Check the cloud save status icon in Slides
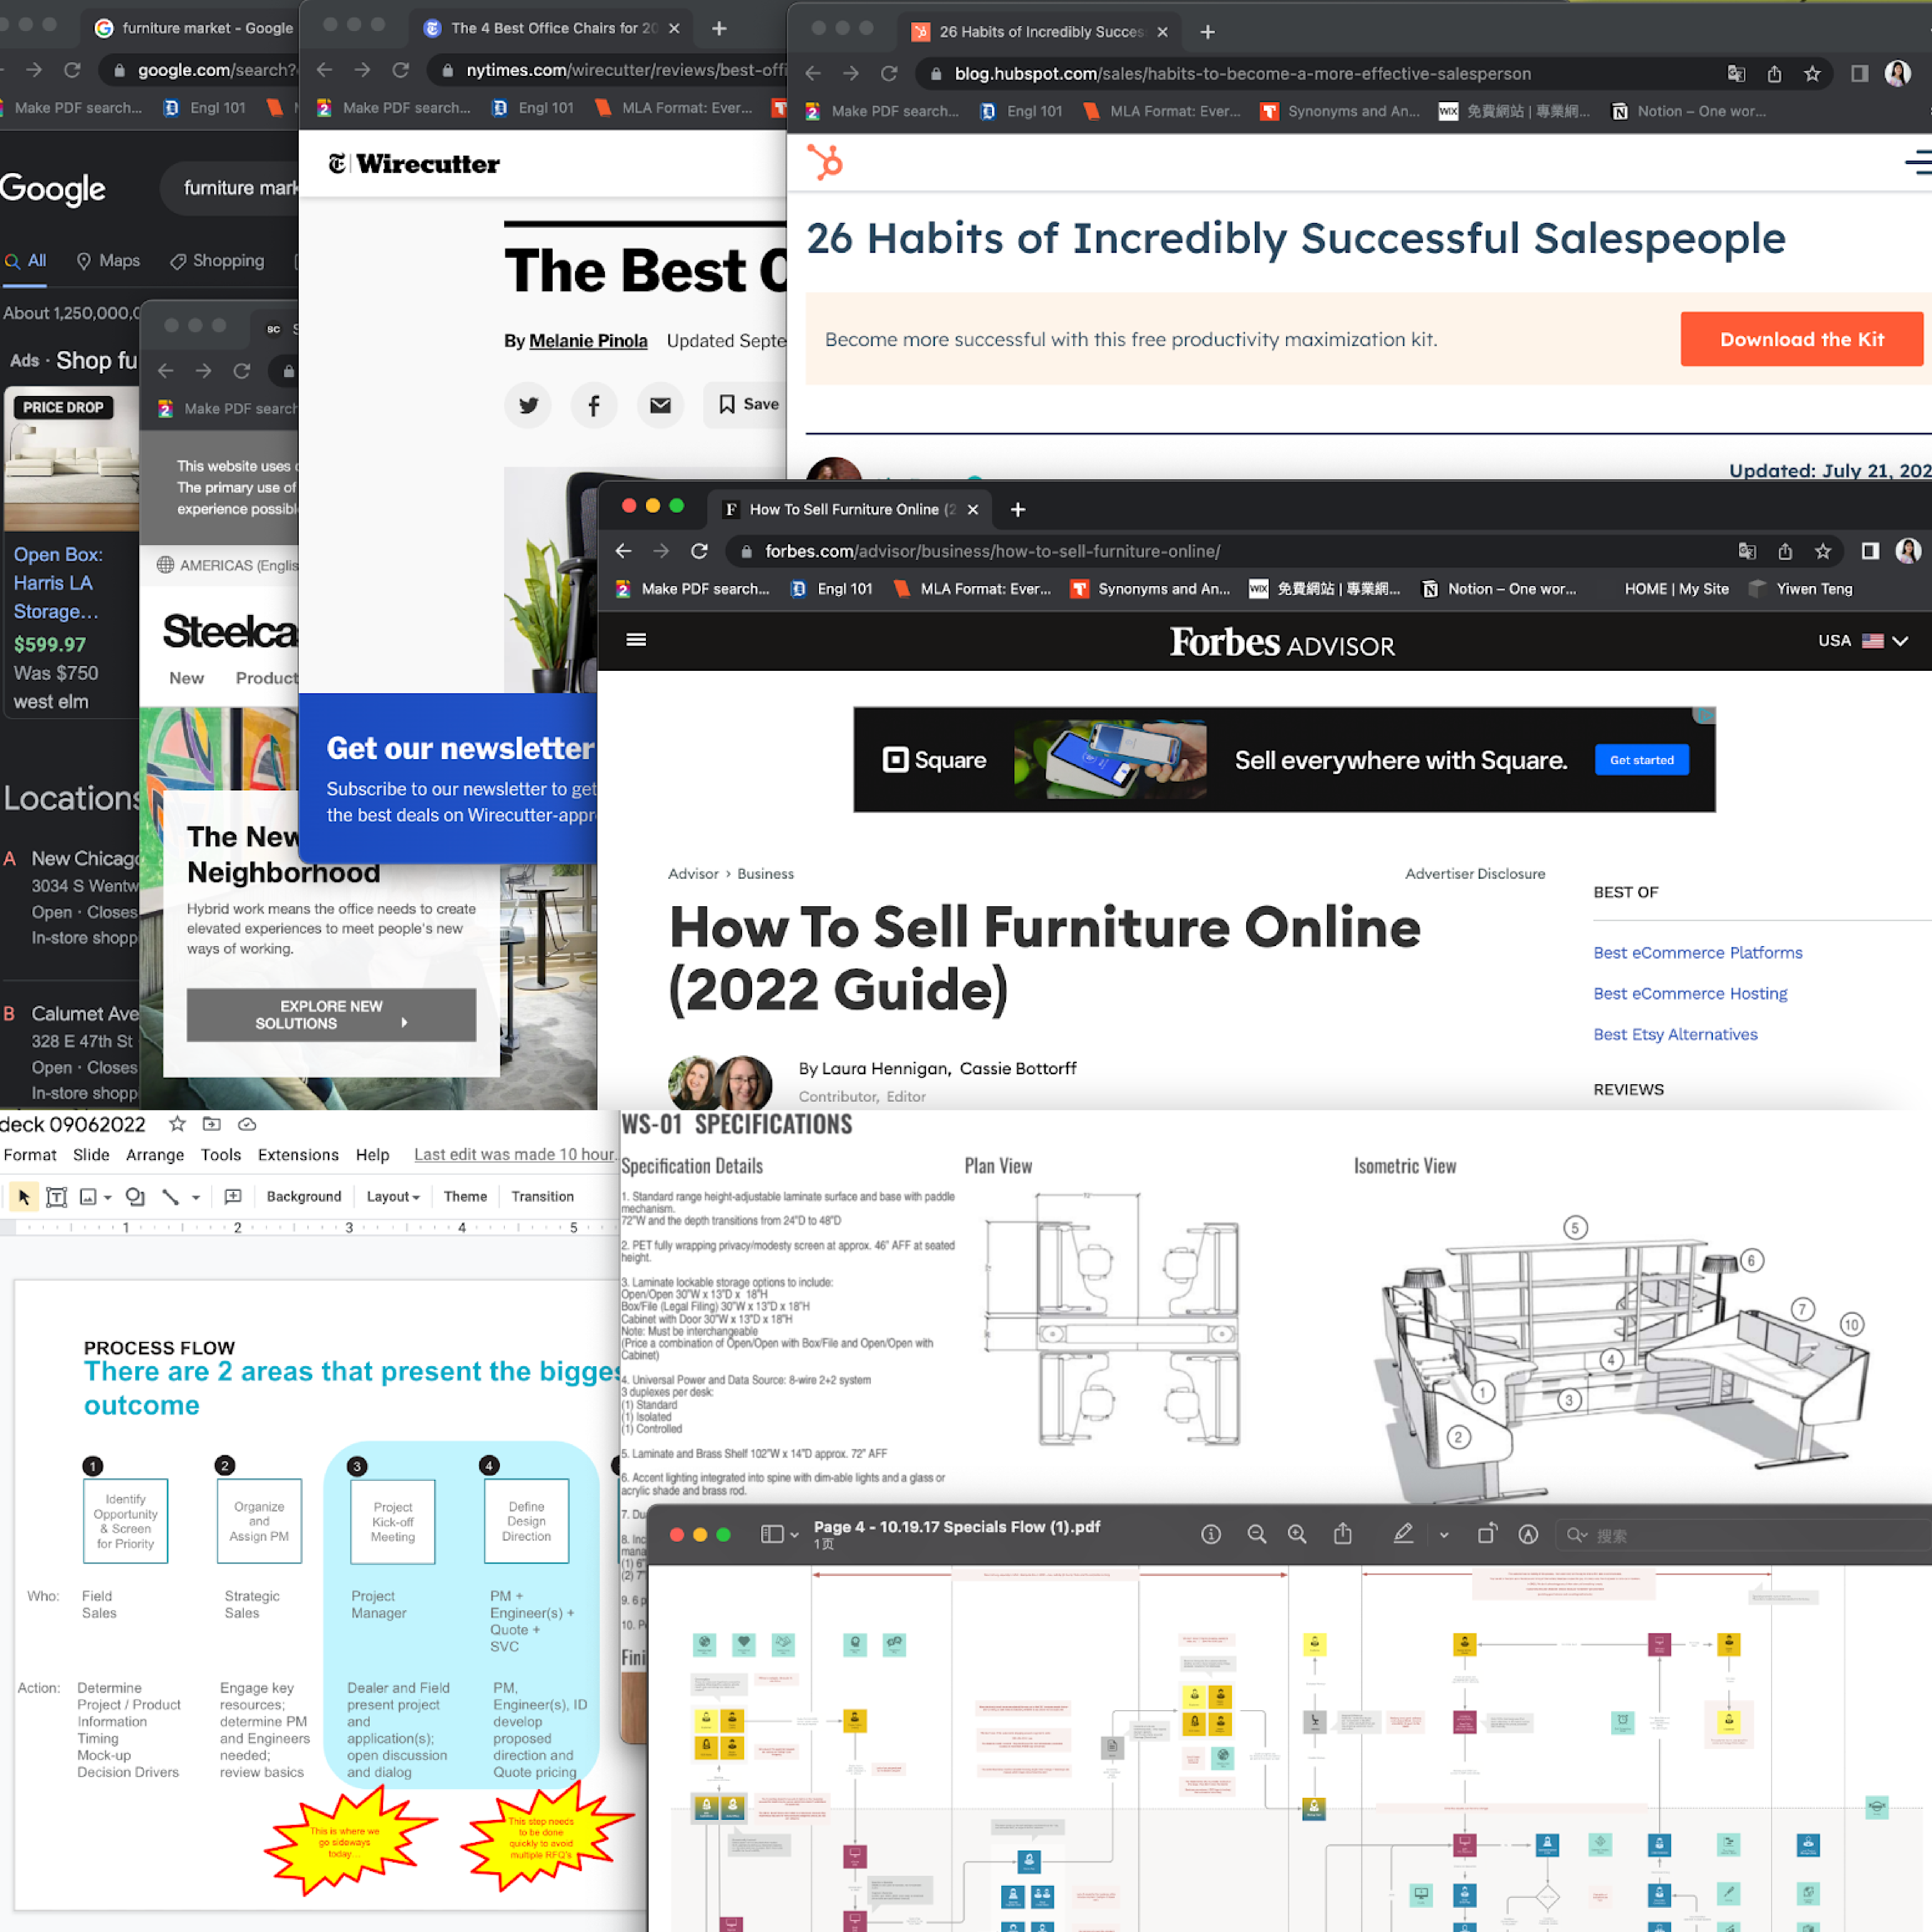The image size is (1932, 1932). tap(247, 1124)
